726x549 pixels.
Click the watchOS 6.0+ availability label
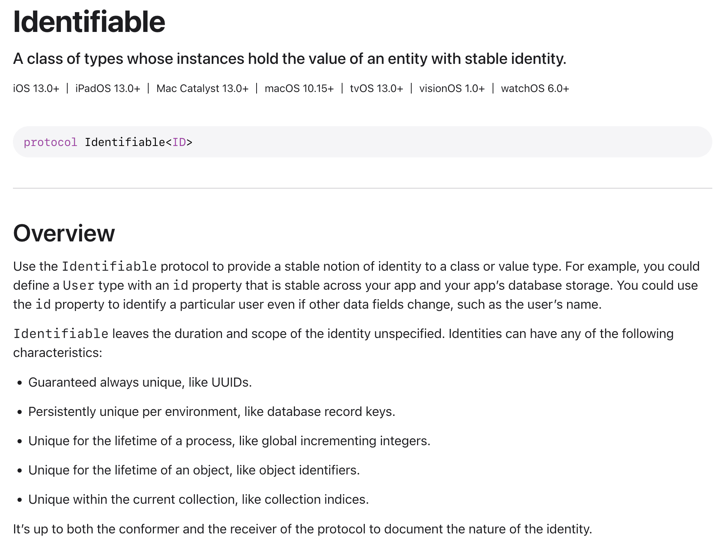[535, 89]
